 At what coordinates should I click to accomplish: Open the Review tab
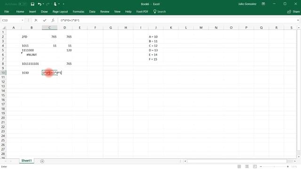point(104,12)
